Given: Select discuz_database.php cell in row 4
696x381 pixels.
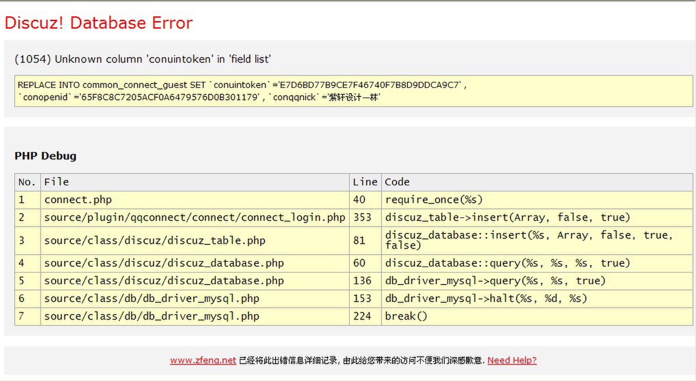Looking at the screenshot, I should click(x=195, y=263).
